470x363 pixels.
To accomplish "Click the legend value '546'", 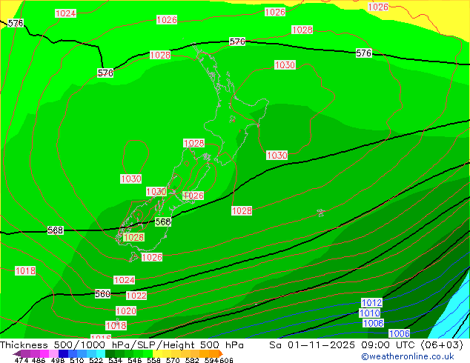I will (135, 360).
